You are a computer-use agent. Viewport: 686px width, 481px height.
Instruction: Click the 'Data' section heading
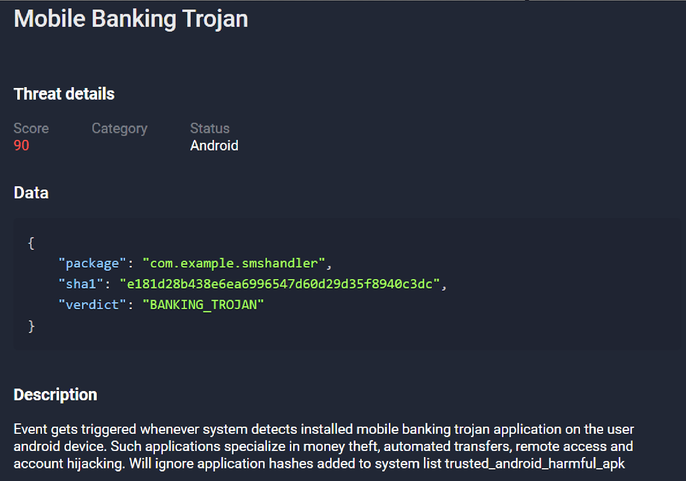(x=31, y=193)
